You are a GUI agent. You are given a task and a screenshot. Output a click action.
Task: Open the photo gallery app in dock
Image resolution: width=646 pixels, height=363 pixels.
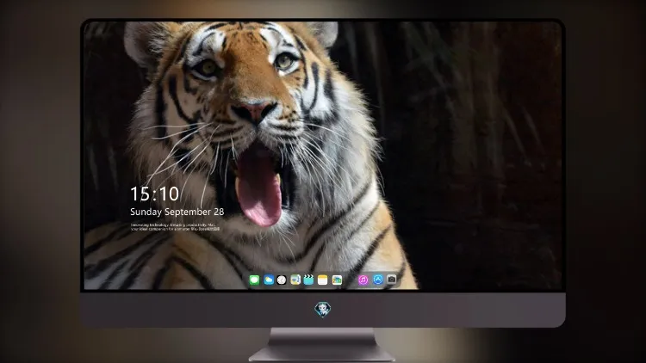pos(337,280)
